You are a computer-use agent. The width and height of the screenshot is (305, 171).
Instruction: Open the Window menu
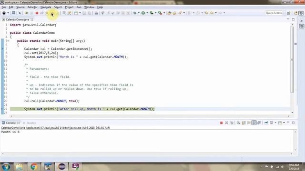coord(89,7)
